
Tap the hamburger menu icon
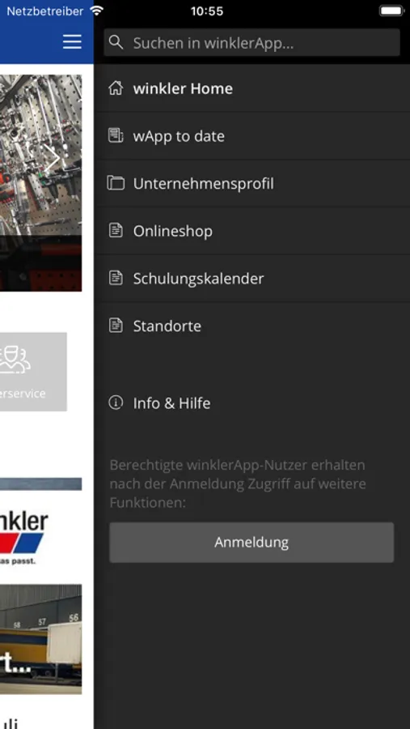[72, 42]
